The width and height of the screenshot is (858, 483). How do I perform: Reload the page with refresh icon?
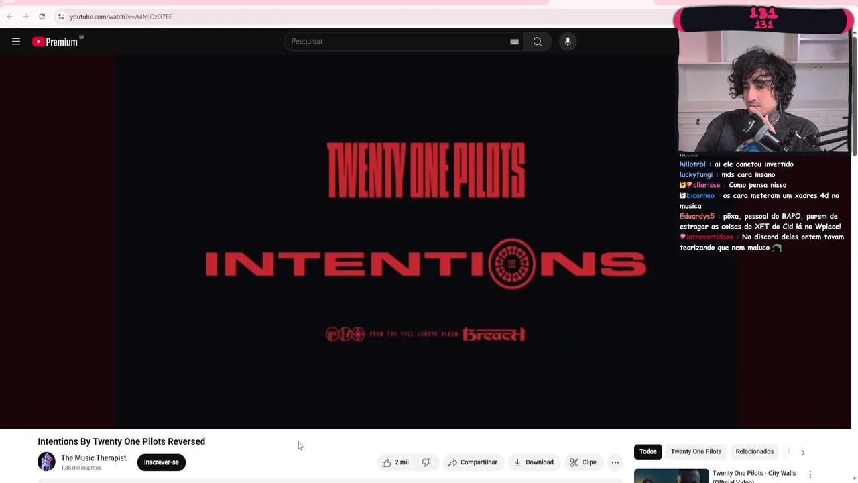click(x=42, y=17)
